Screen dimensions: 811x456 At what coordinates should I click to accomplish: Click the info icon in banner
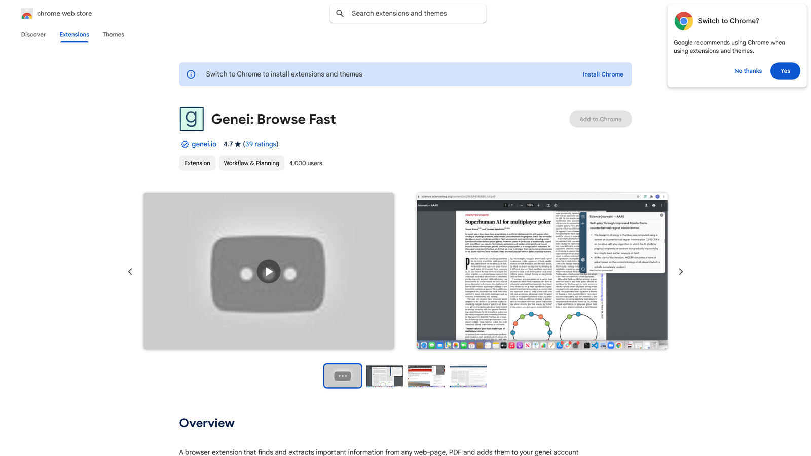click(191, 74)
